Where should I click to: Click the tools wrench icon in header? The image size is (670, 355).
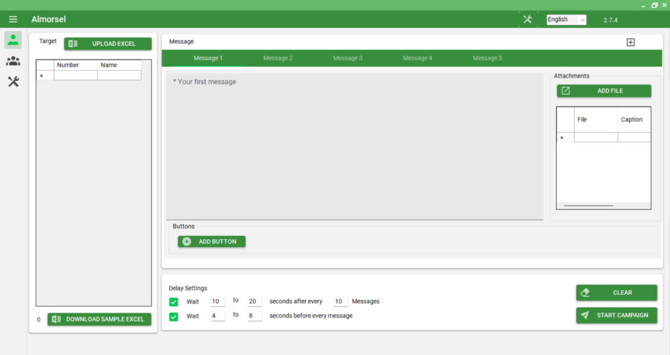(527, 19)
